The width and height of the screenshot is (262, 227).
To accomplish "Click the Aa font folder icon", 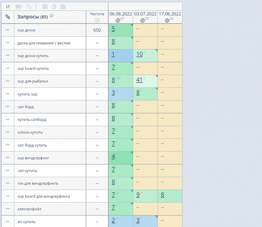I will pos(63,7).
